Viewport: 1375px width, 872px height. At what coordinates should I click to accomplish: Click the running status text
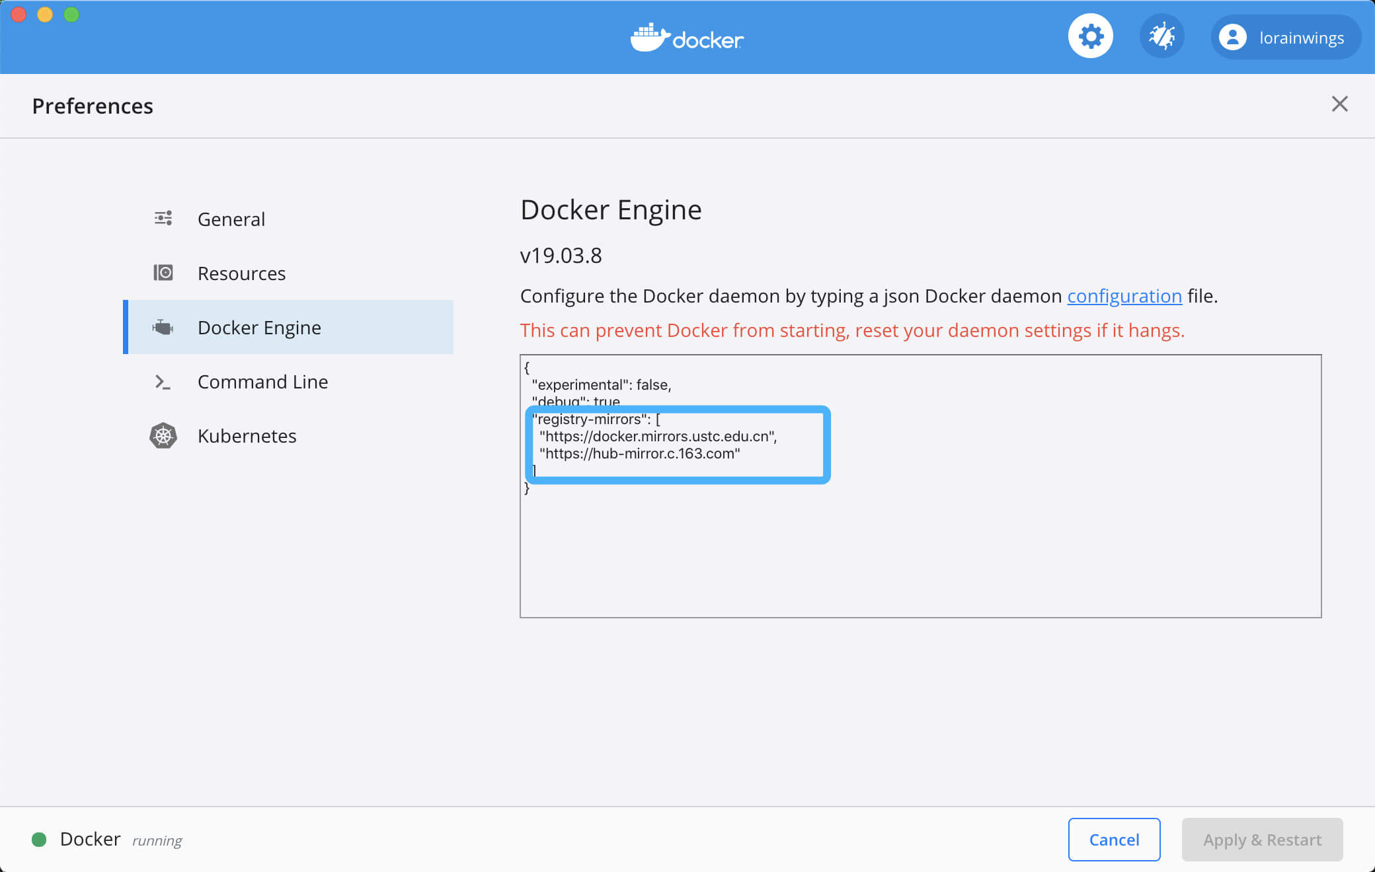click(157, 840)
